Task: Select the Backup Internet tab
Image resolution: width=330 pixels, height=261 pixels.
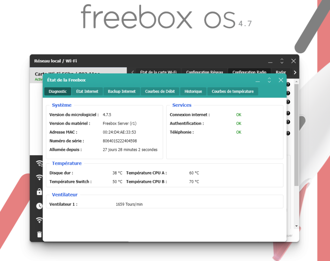Action: point(122,91)
